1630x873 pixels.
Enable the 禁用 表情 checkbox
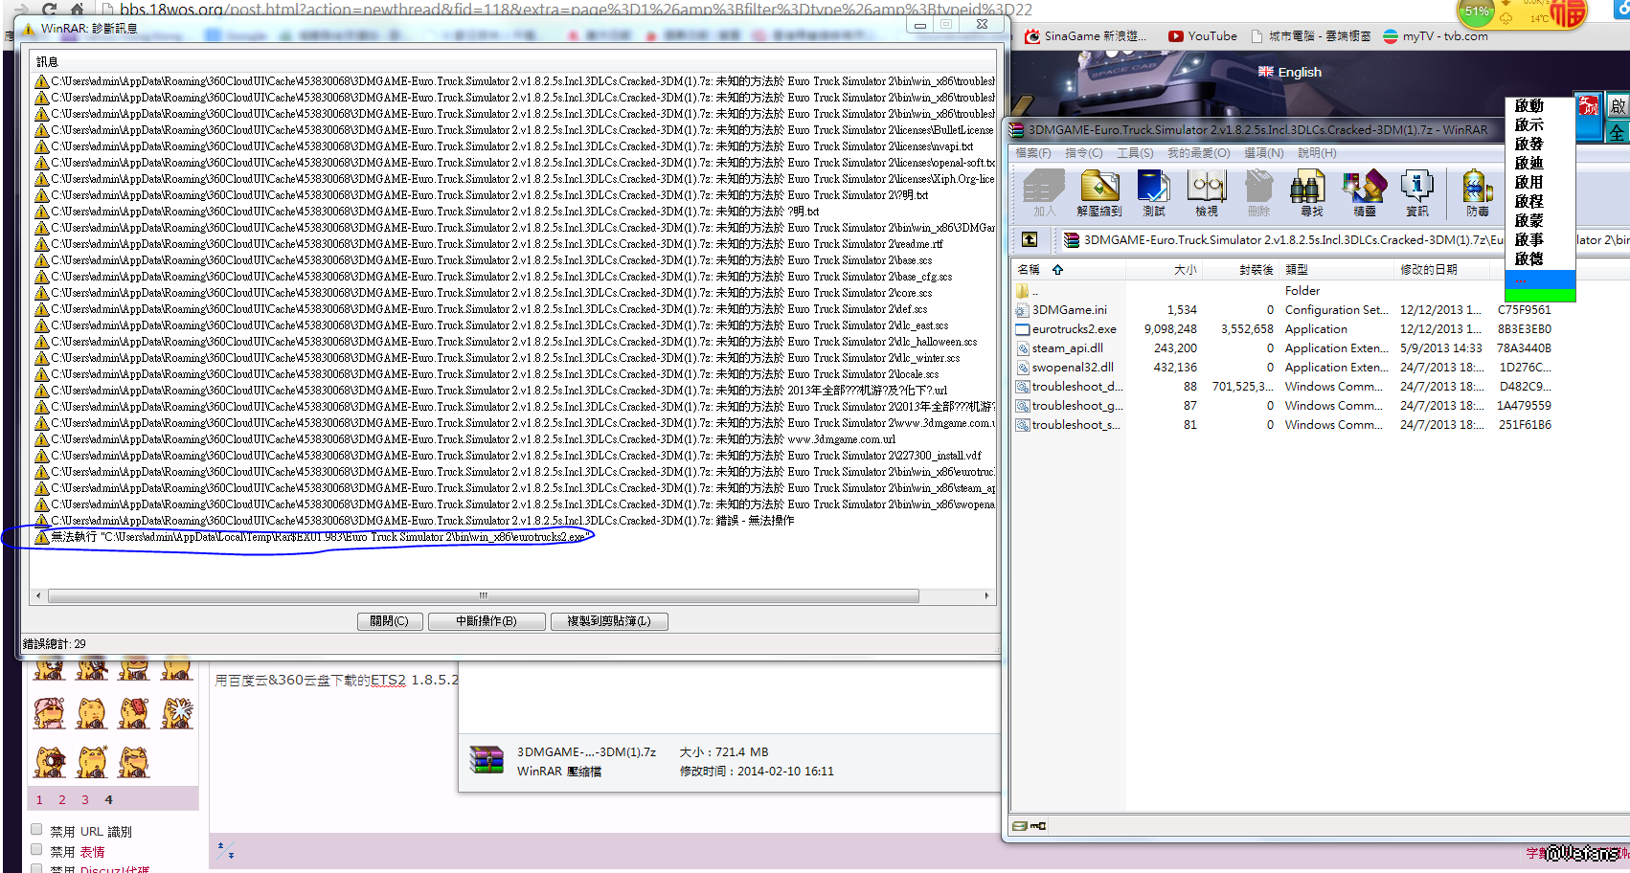(x=36, y=850)
